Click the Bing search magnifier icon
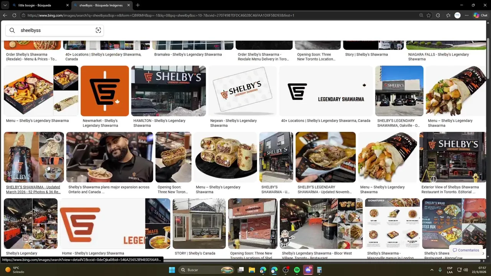The width and height of the screenshot is (491, 276). coord(12,30)
